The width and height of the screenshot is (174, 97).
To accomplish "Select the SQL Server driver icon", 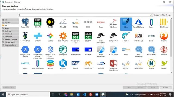I will [113, 23].
